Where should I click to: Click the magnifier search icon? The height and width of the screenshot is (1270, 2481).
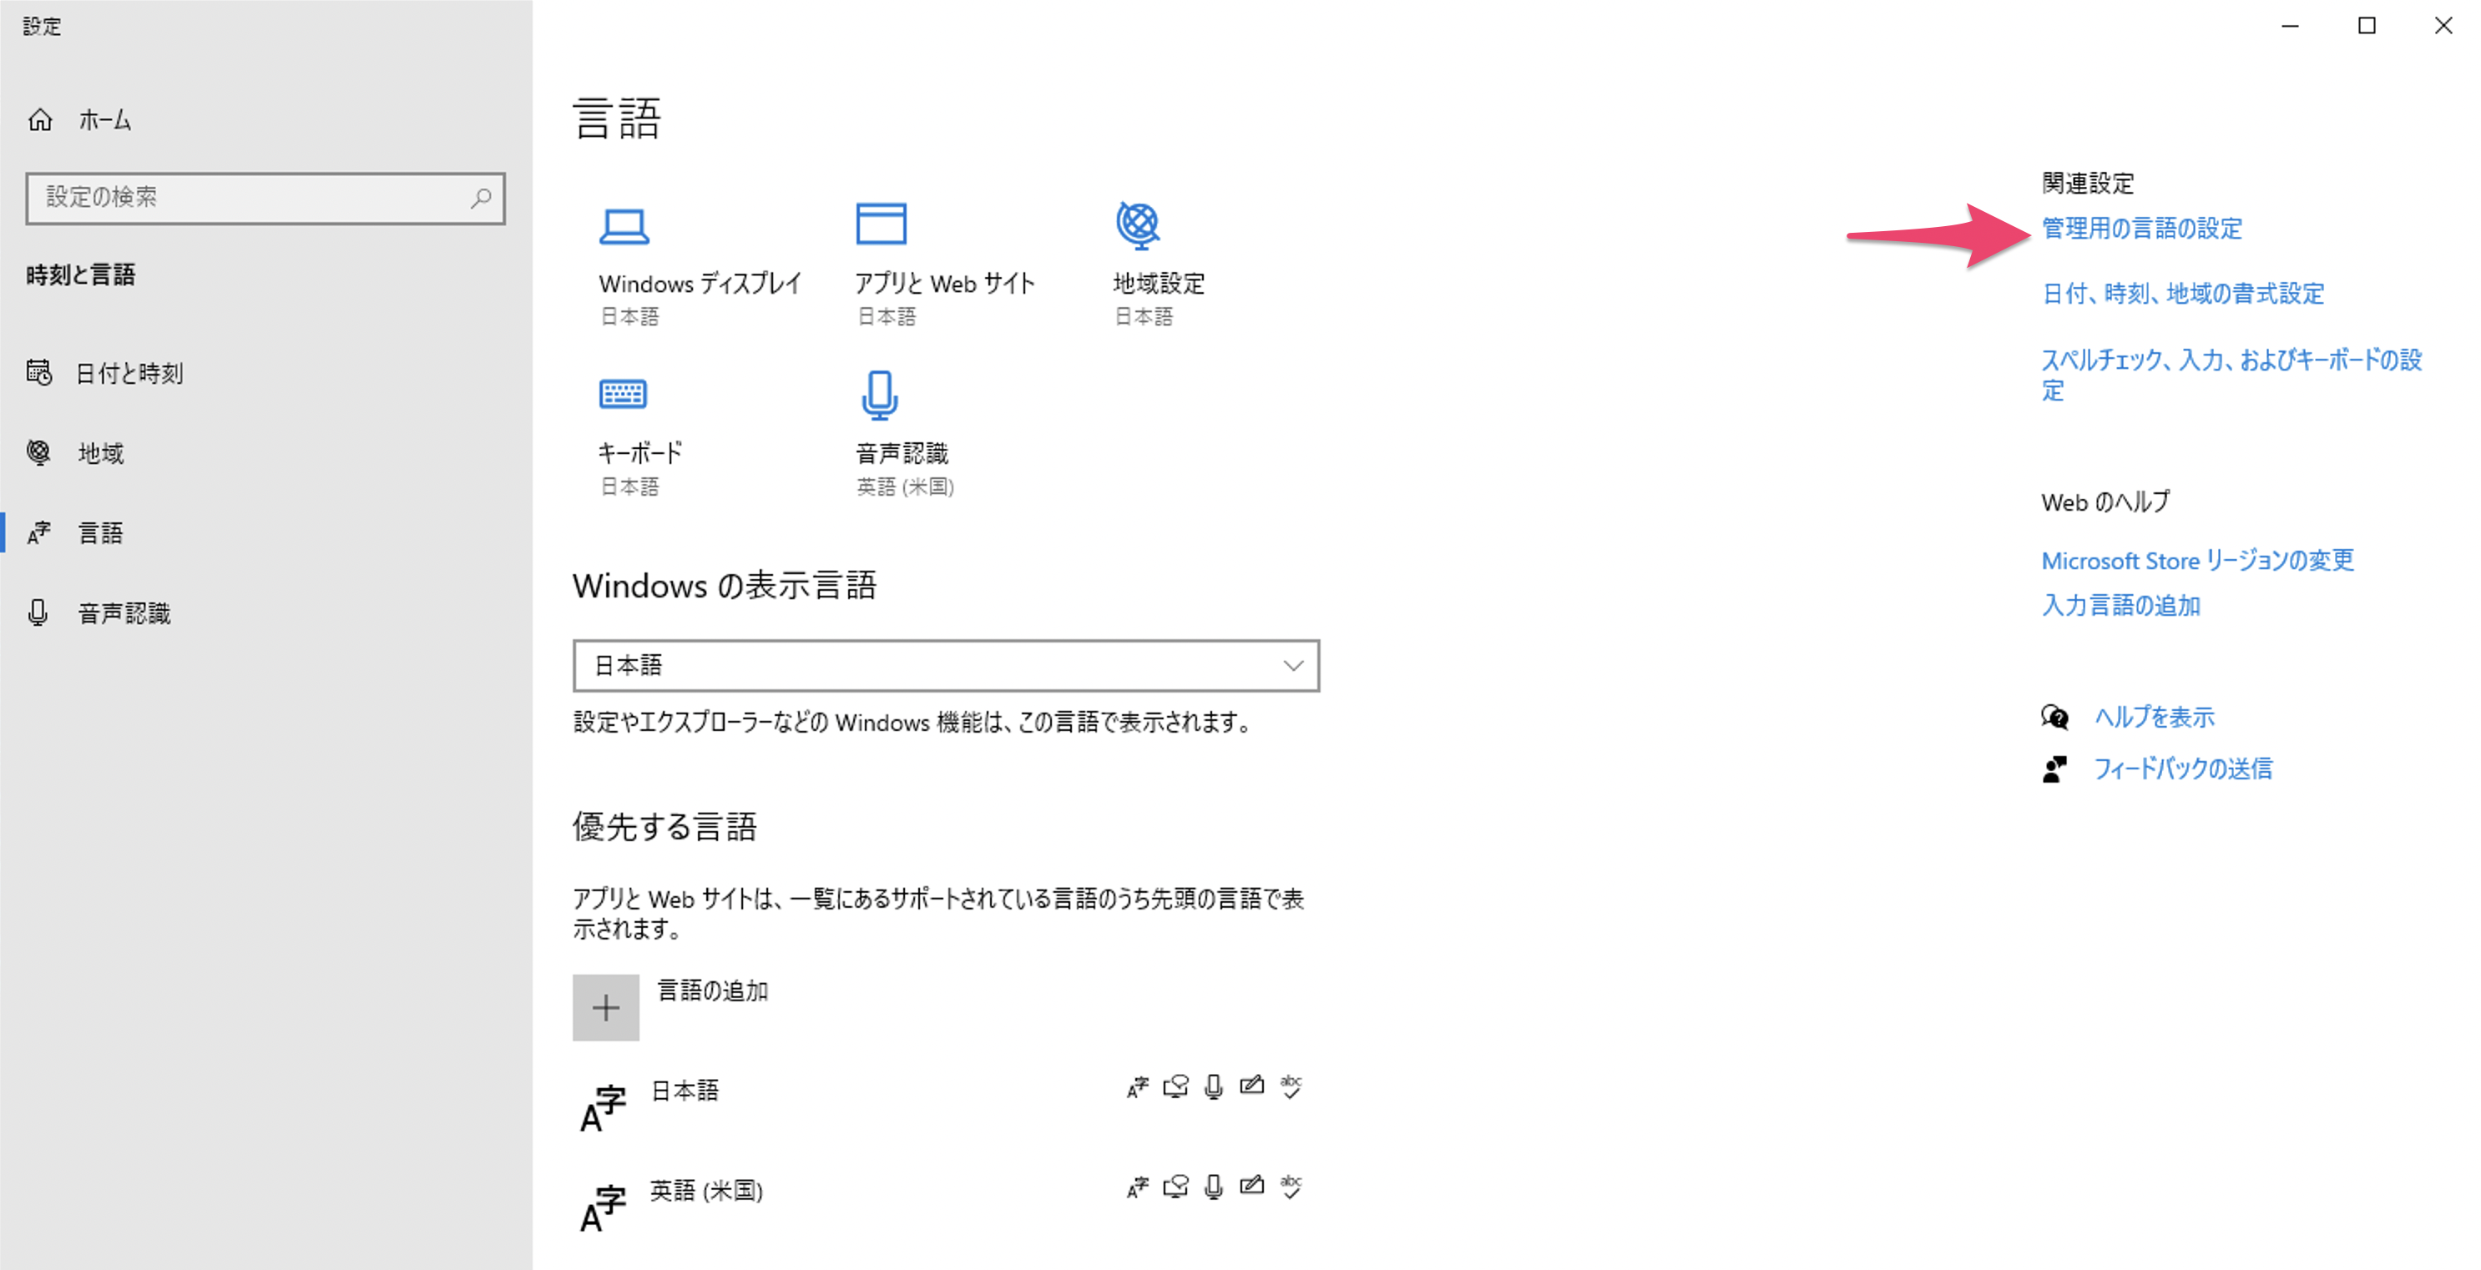click(x=481, y=199)
